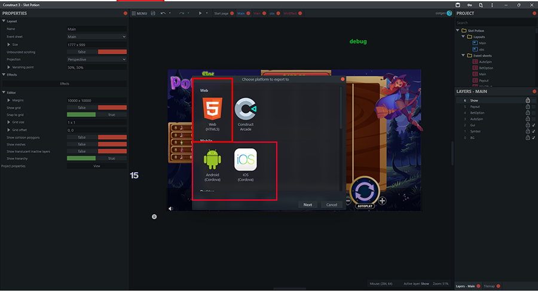538x292 pixels.
Task: Open the Projection dropdown
Action: pyautogui.click(x=97, y=60)
